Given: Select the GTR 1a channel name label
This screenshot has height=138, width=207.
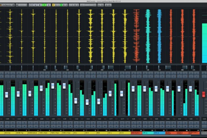Looking at the screenshot, I should click(x=148, y=133).
